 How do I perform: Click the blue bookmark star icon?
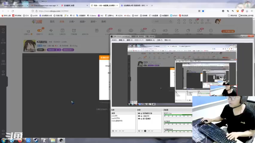coord(203,11)
